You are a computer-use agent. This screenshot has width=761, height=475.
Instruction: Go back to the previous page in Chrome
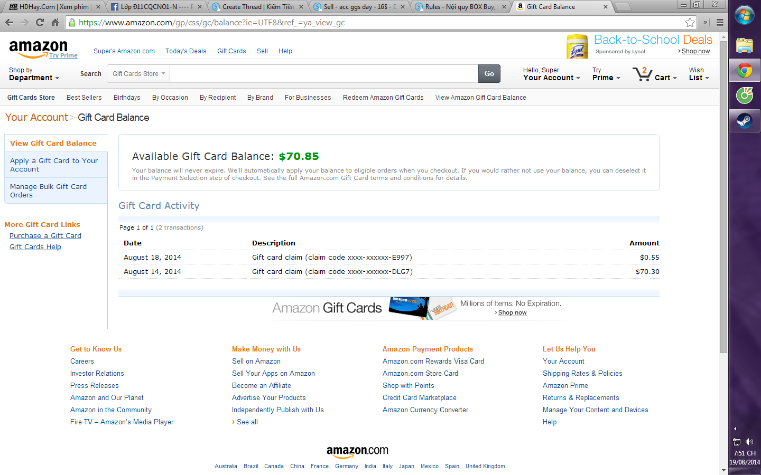tap(9, 22)
